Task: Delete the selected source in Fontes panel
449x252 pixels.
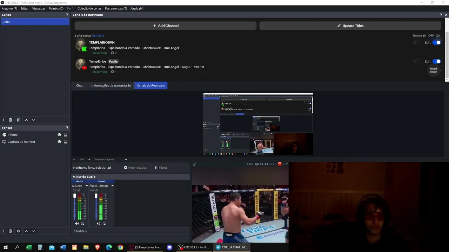Action: point(11,231)
